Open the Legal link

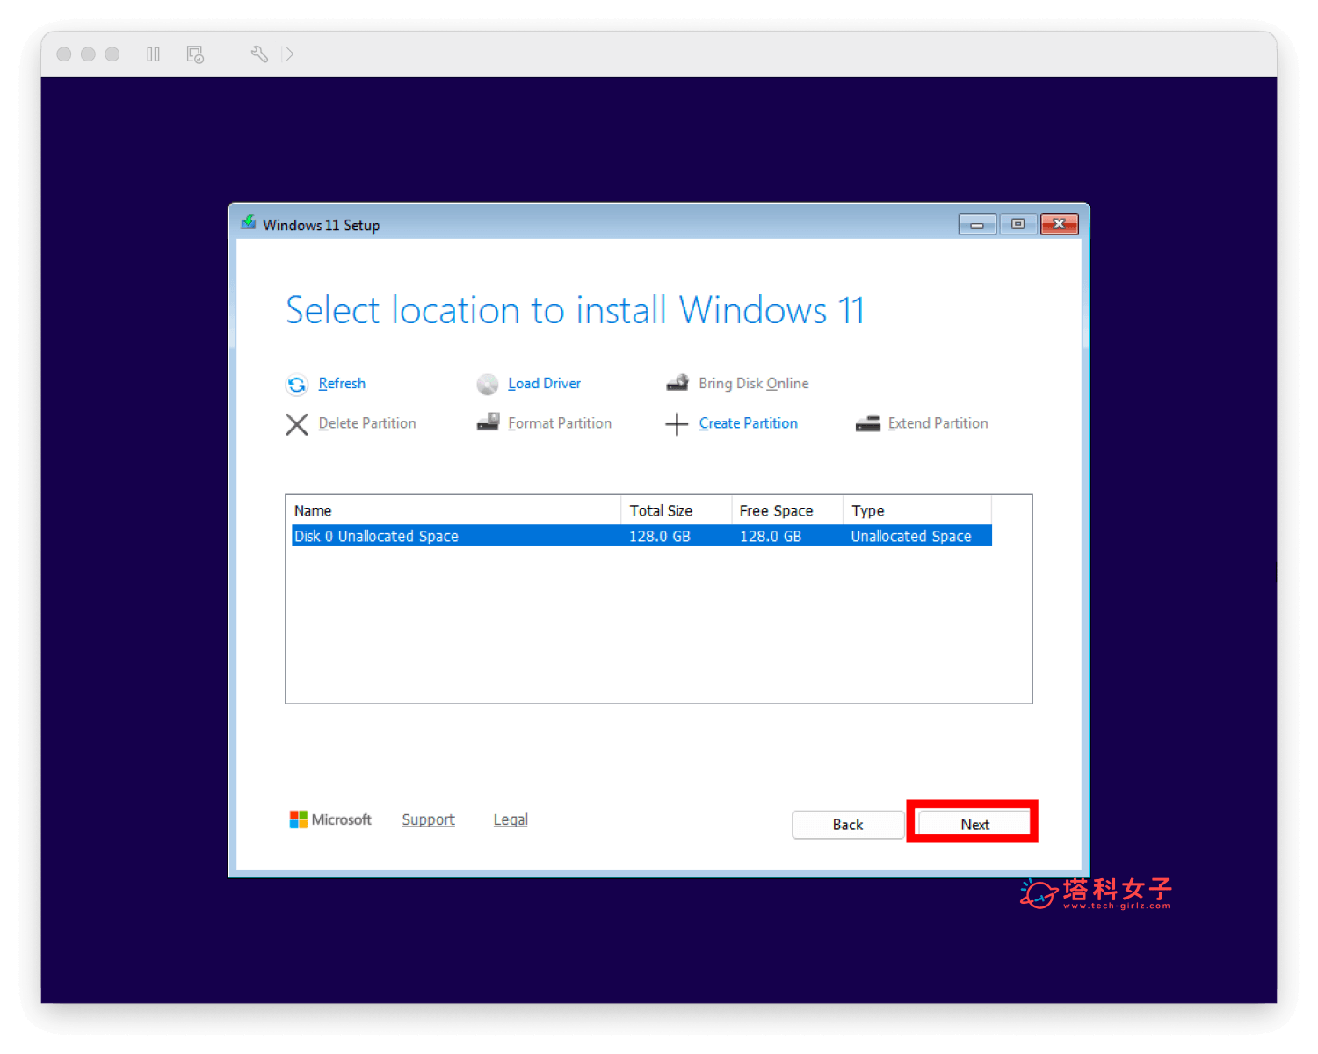point(511,819)
